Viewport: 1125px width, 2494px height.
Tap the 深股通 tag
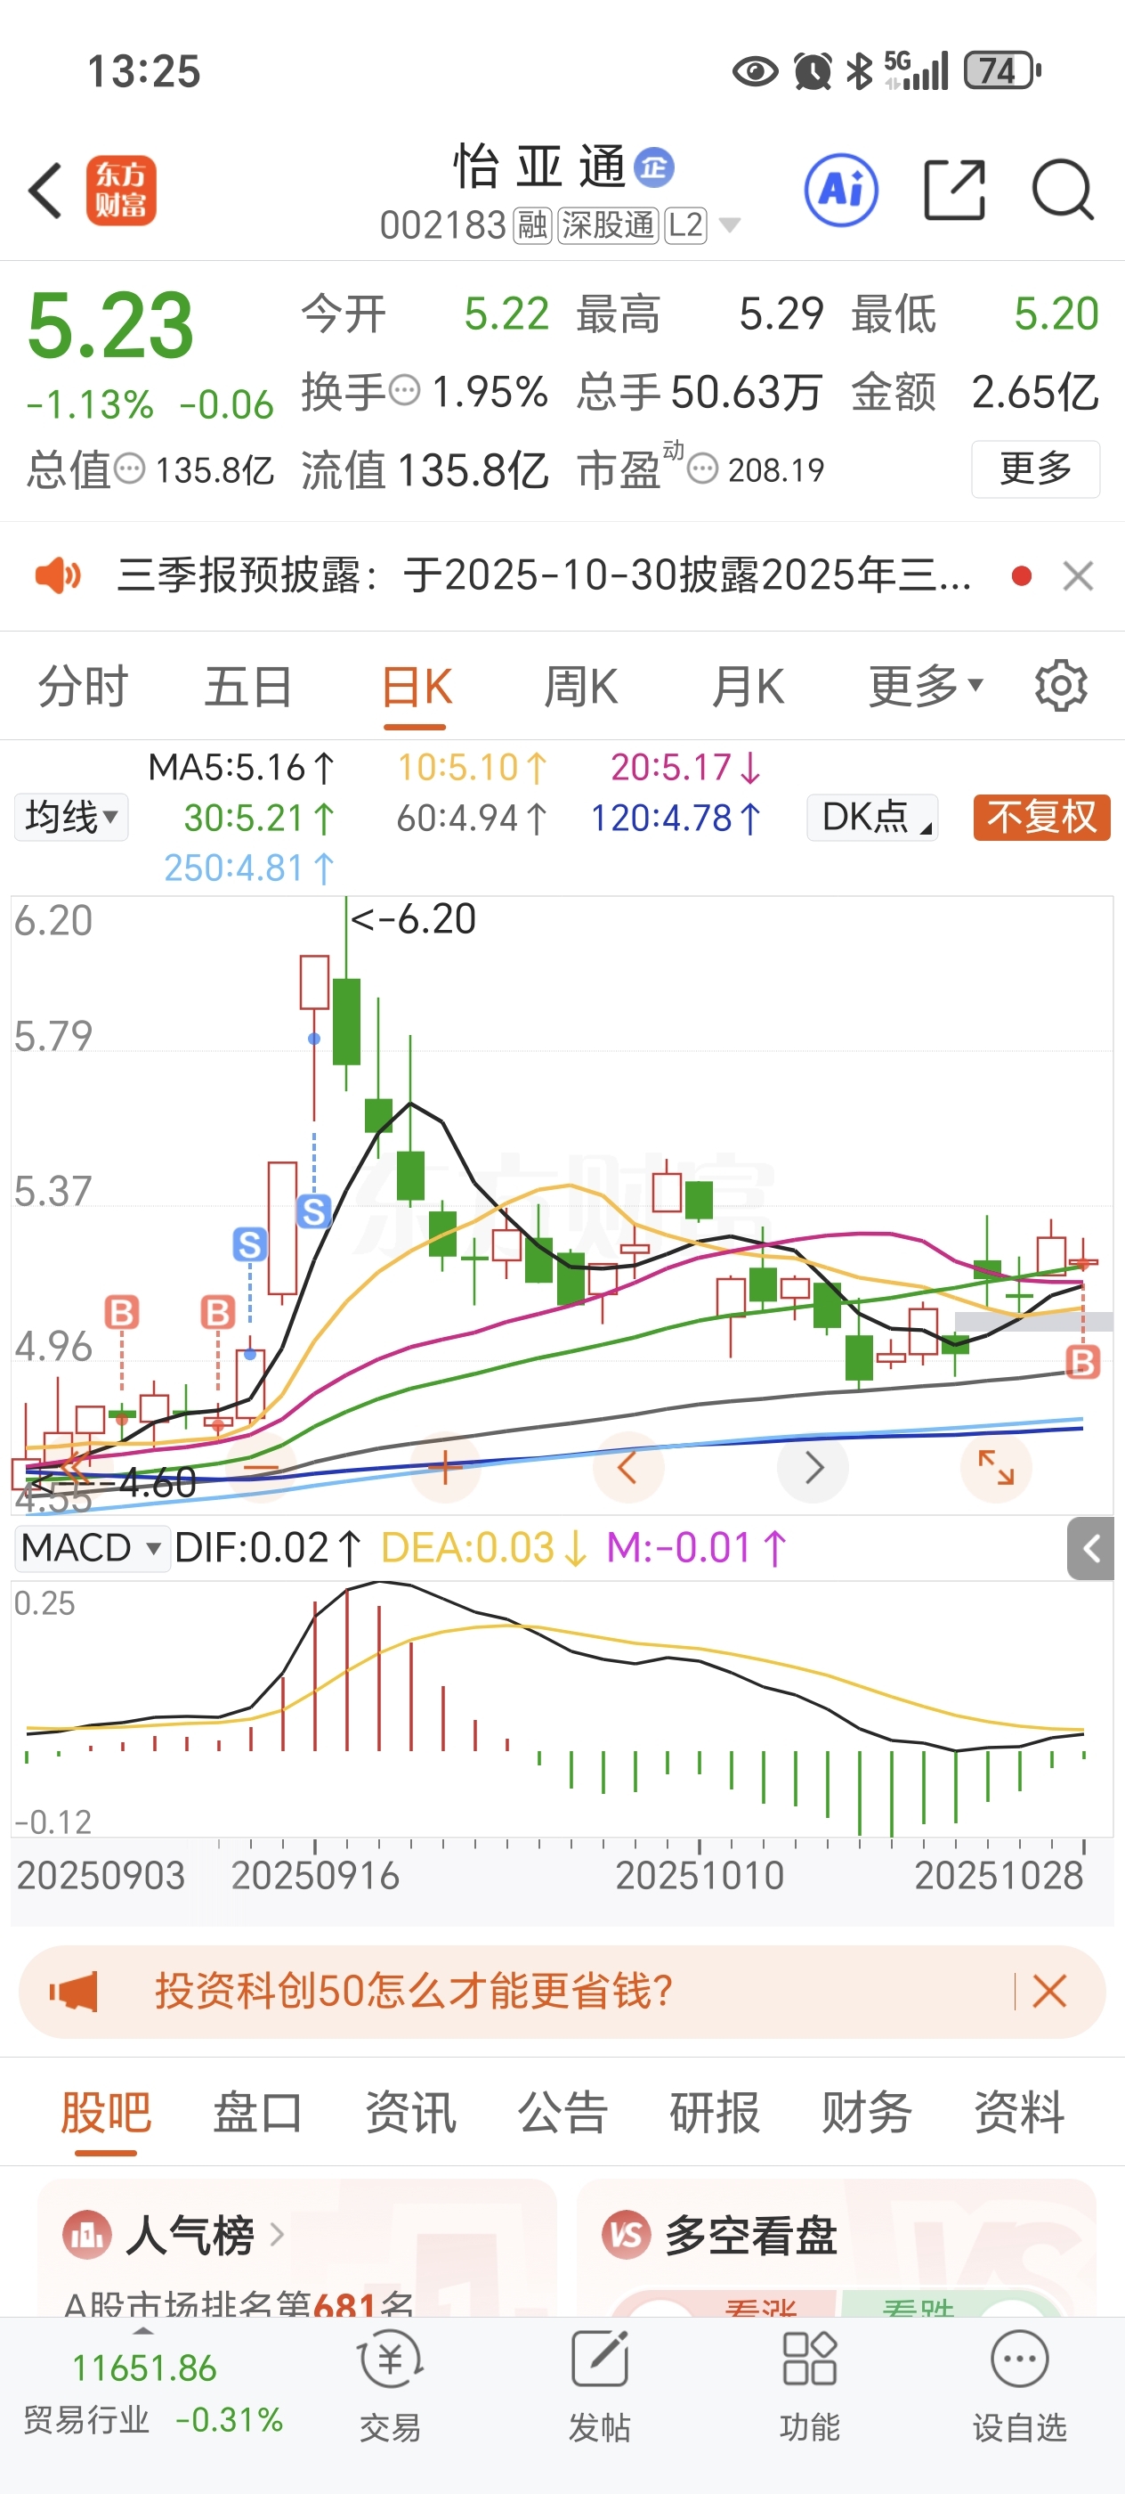pos(609,225)
